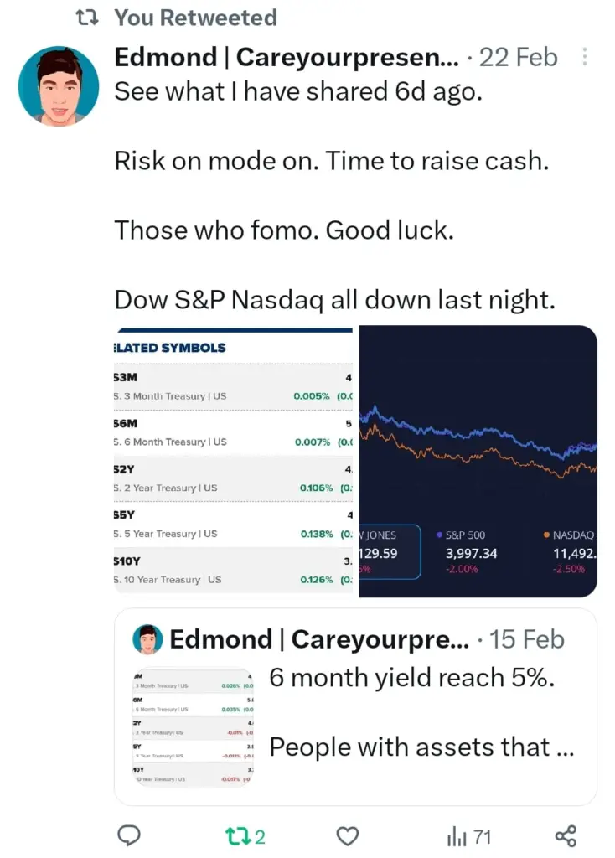Open the "6 month yield reach 5%" quote
This screenshot has height=858, width=615.
(412, 678)
